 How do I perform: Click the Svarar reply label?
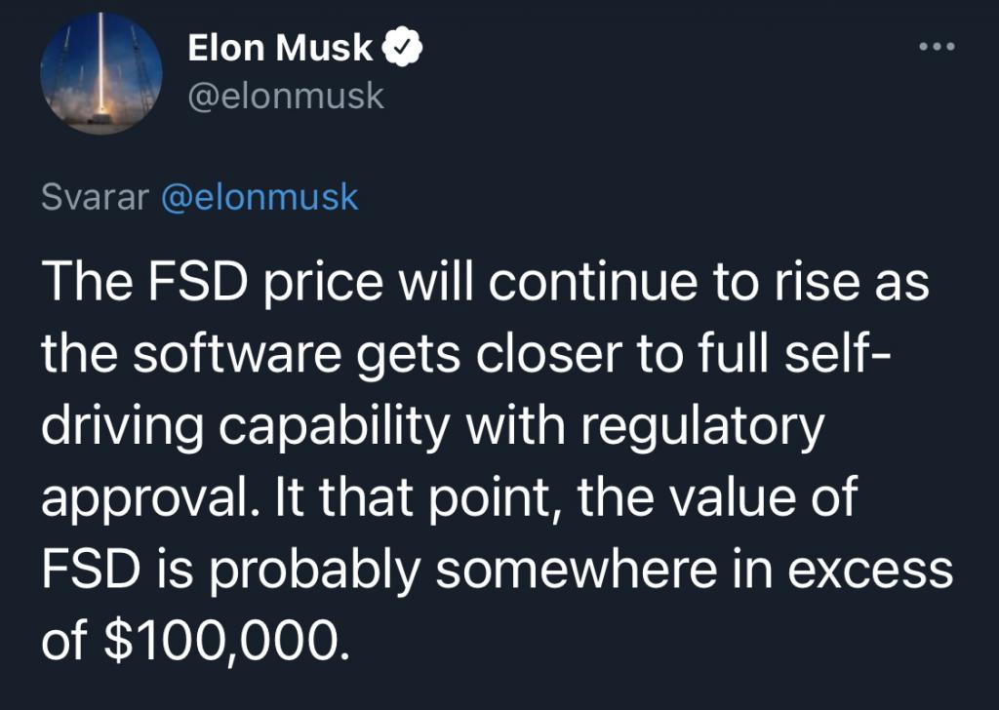(x=95, y=197)
